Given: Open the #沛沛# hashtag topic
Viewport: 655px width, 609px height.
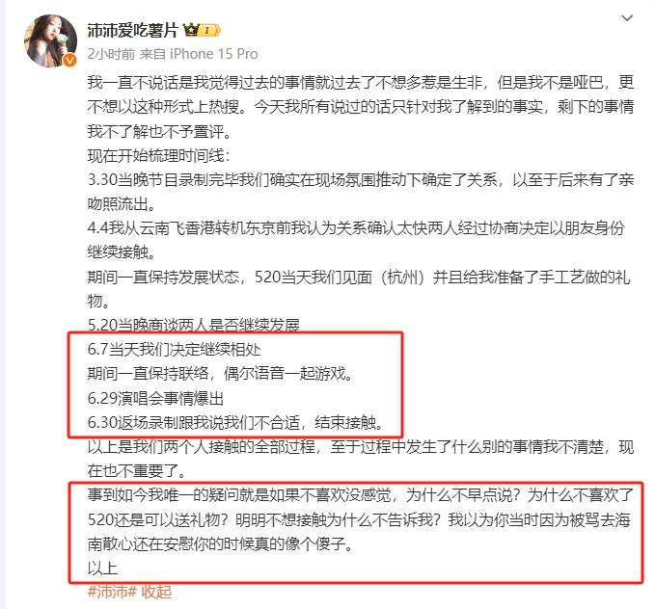Looking at the screenshot, I should pos(112,592).
